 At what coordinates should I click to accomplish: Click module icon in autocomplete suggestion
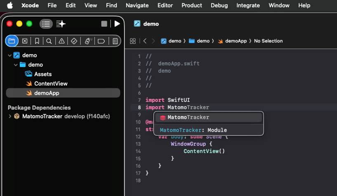[163, 118]
